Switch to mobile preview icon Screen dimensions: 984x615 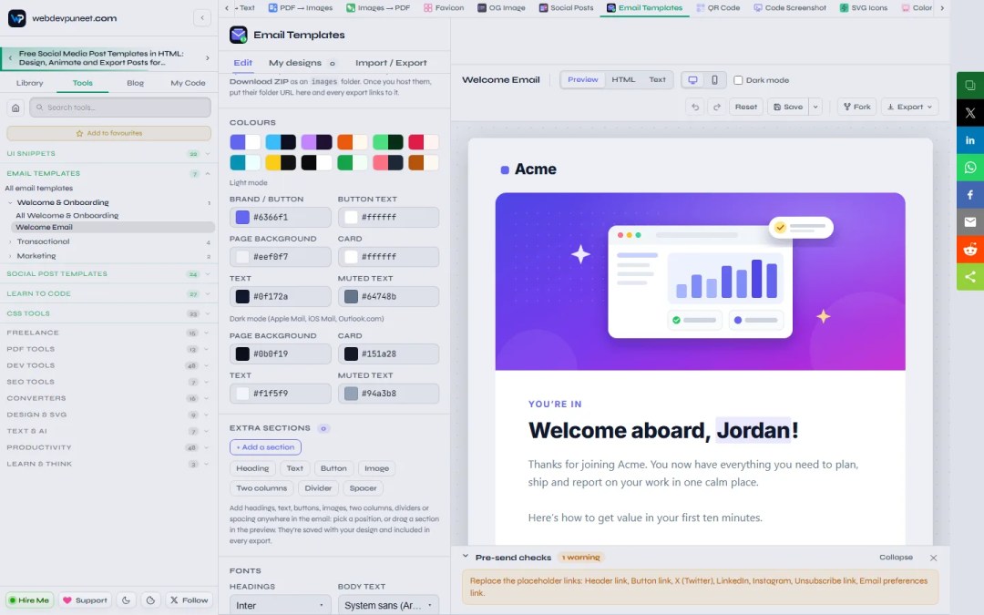[714, 79]
